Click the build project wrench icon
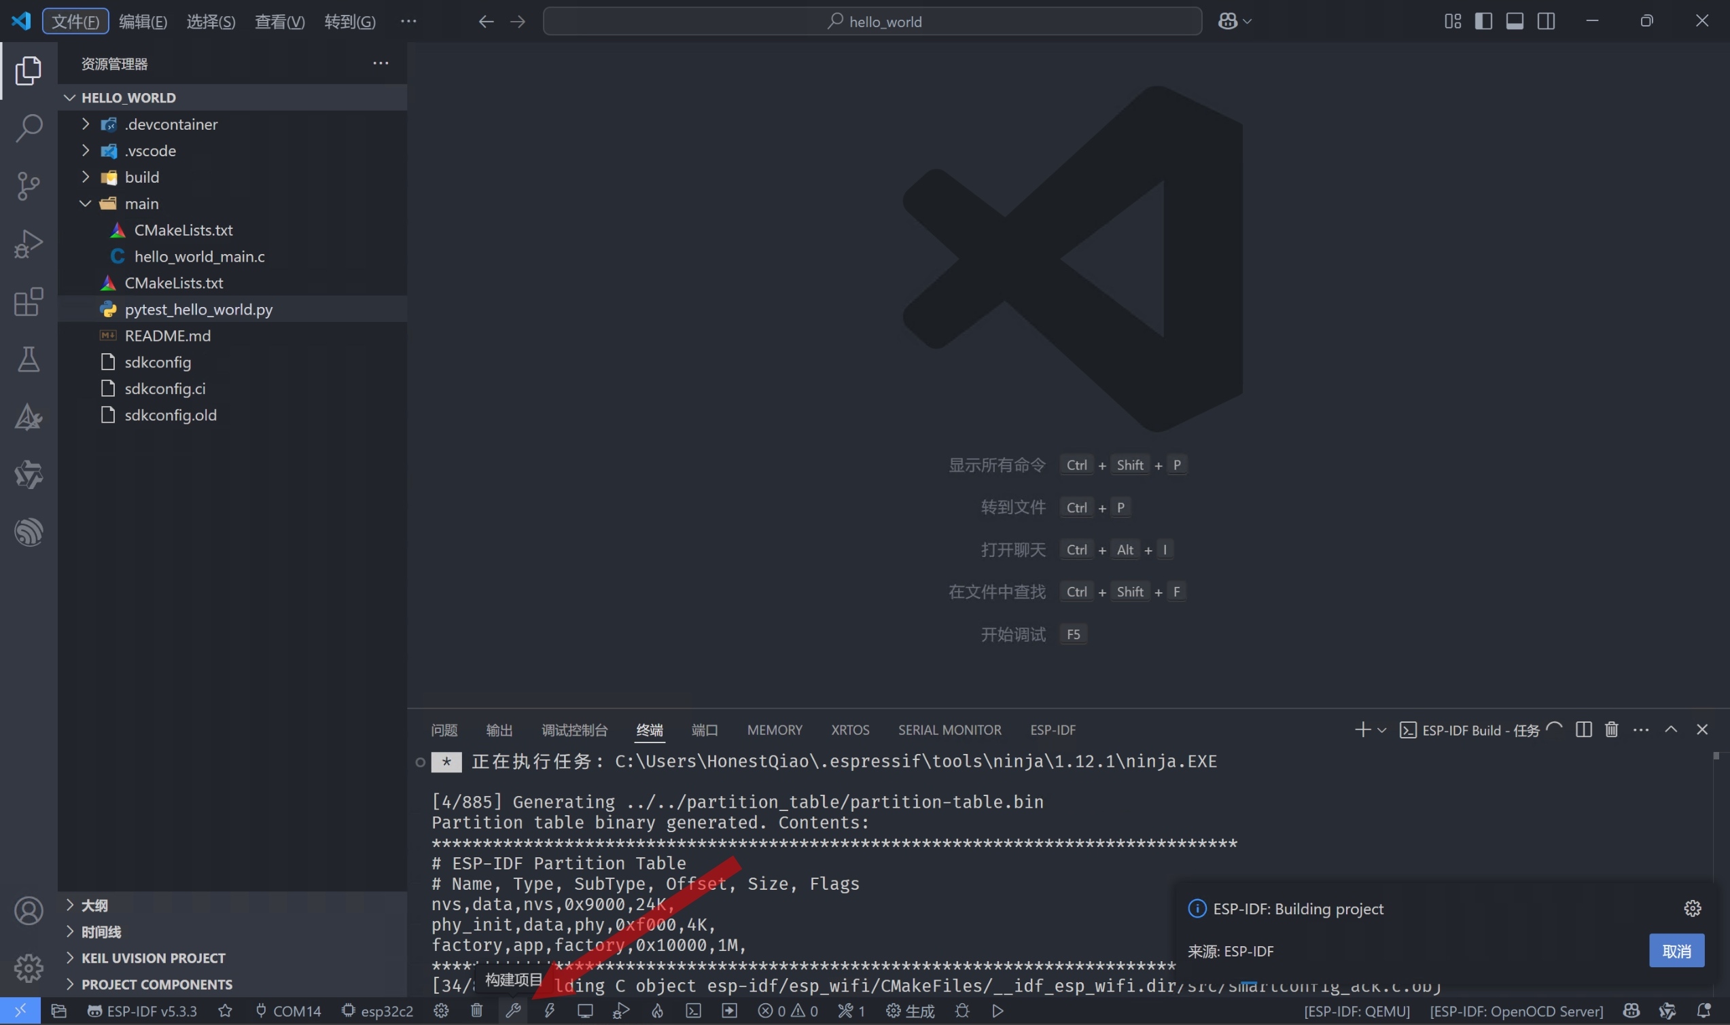 (x=512, y=1011)
